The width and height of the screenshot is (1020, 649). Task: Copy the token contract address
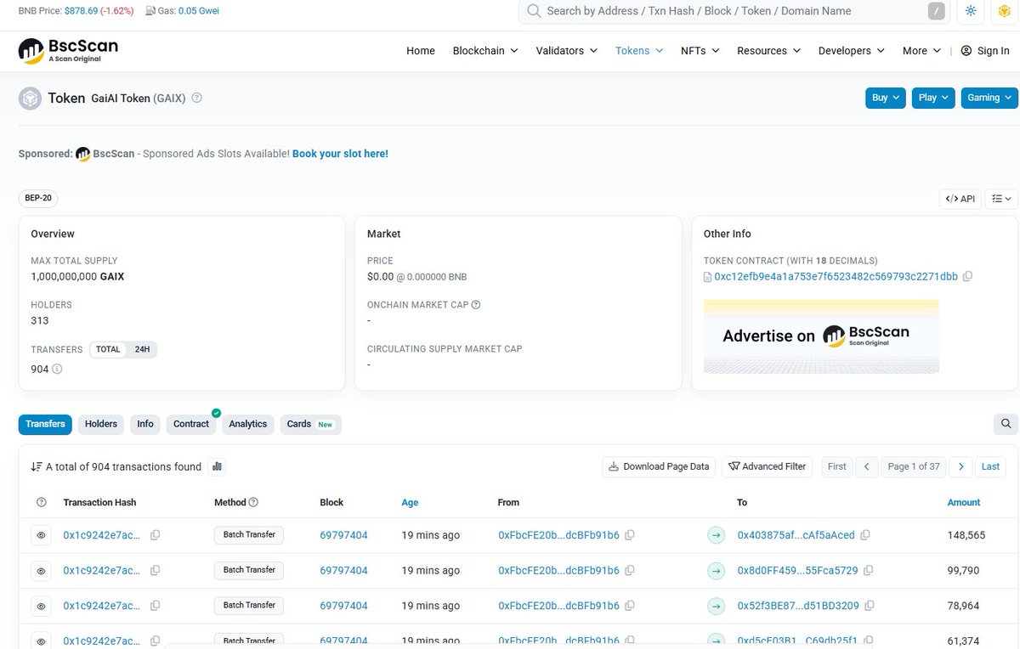coord(967,277)
